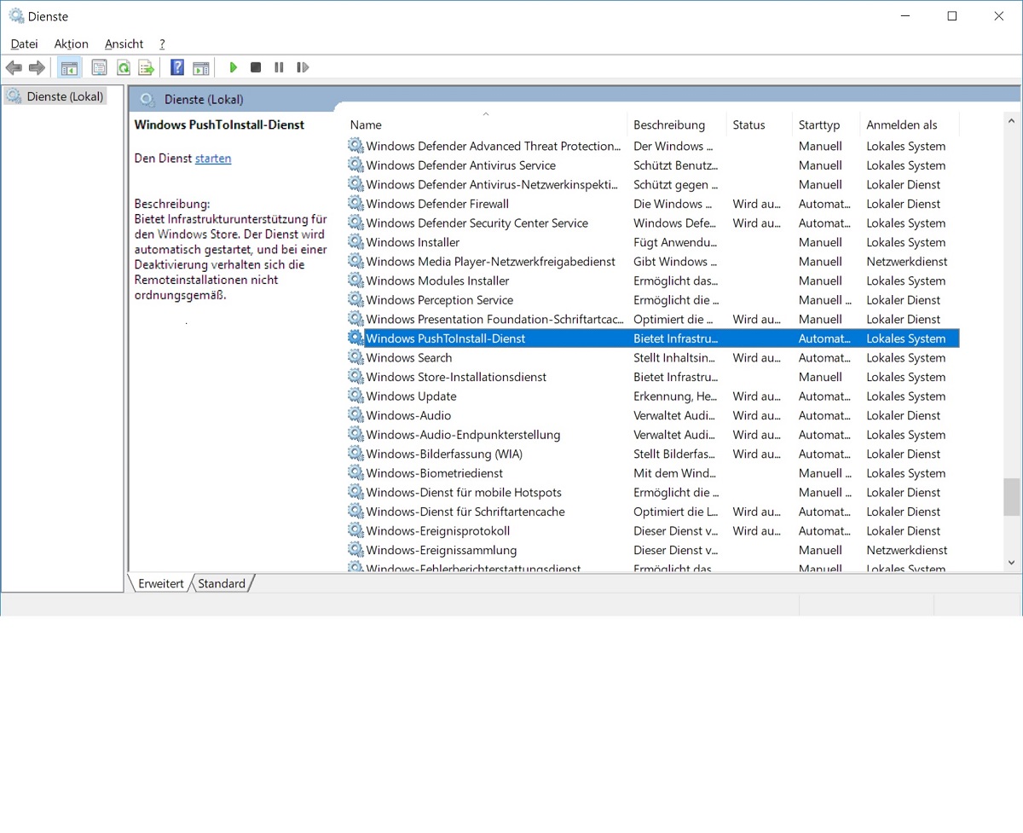Image resolution: width=1023 pixels, height=833 pixels.
Task: Click the Back arrow in toolbar
Action: pyautogui.click(x=14, y=67)
